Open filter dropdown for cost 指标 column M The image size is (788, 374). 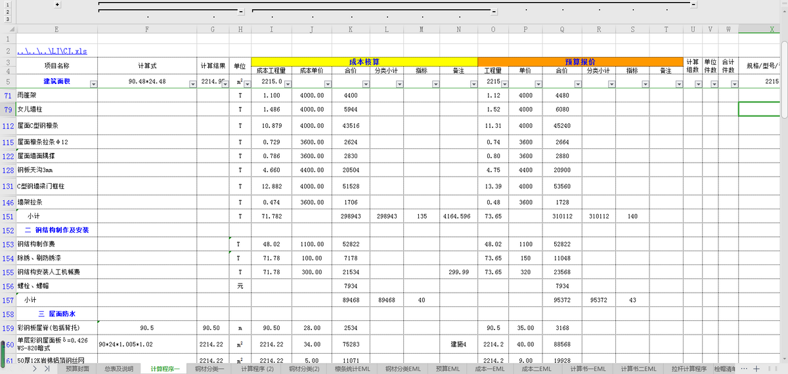click(435, 83)
